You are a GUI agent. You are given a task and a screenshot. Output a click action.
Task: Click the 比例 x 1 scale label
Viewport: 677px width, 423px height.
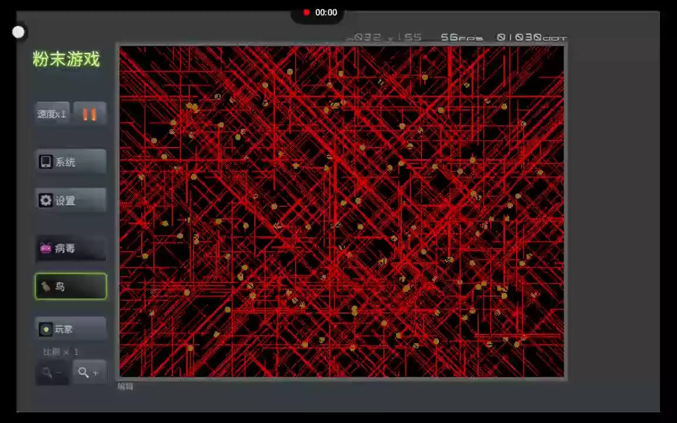click(61, 352)
